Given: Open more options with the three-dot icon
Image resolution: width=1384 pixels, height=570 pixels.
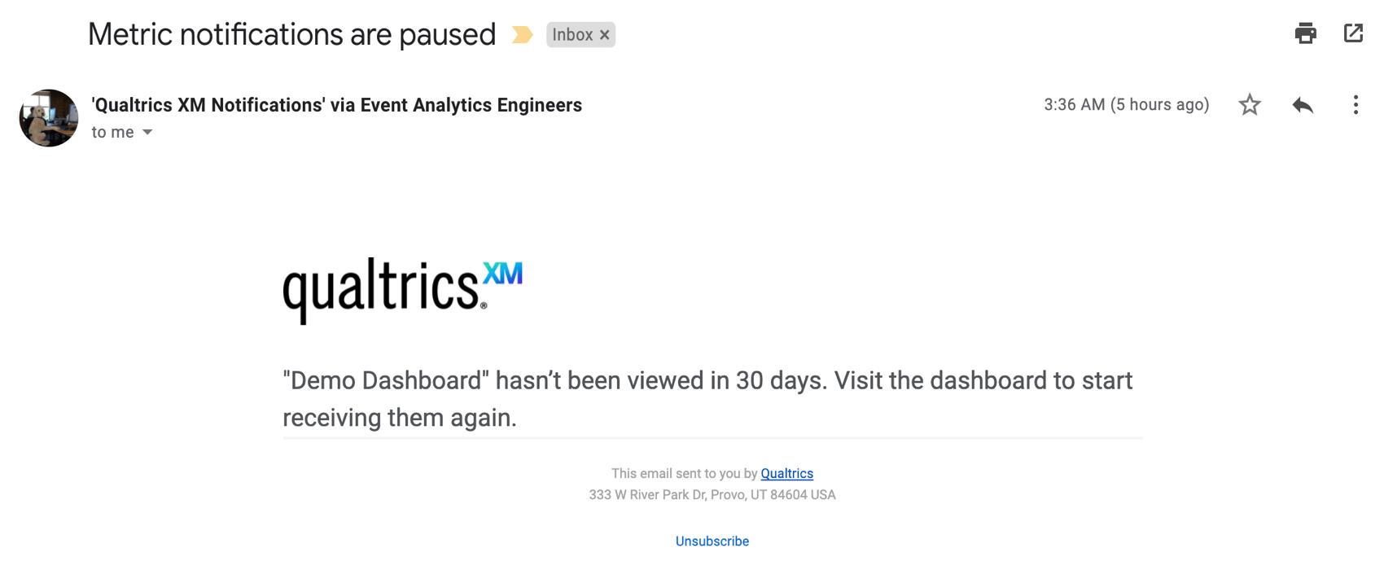Looking at the screenshot, I should tap(1356, 105).
